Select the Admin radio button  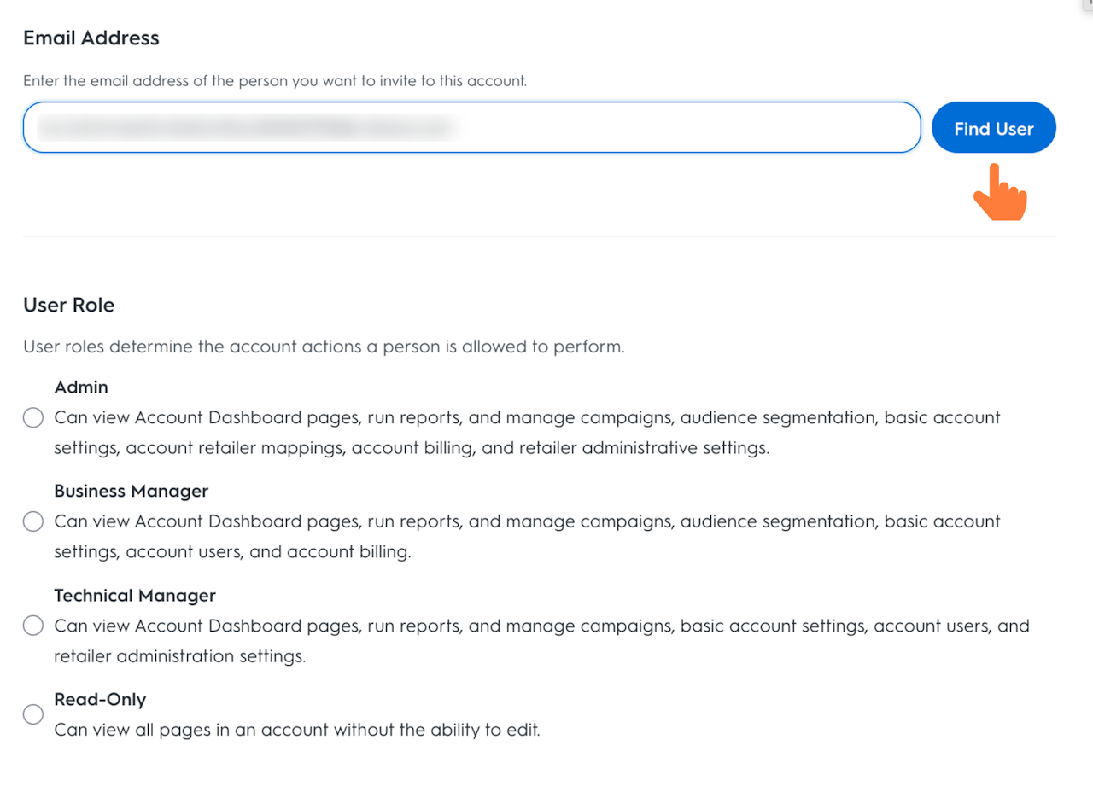(33, 418)
